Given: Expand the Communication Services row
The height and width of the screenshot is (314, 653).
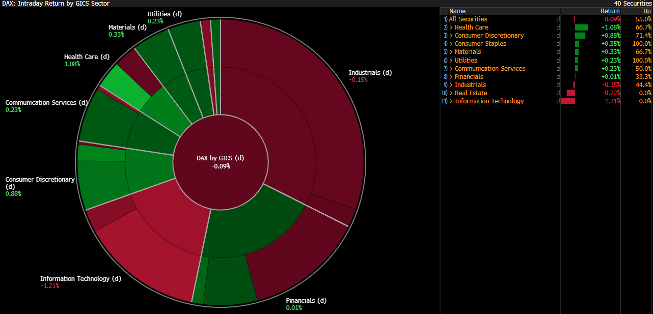Looking at the screenshot, I should pos(451,68).
